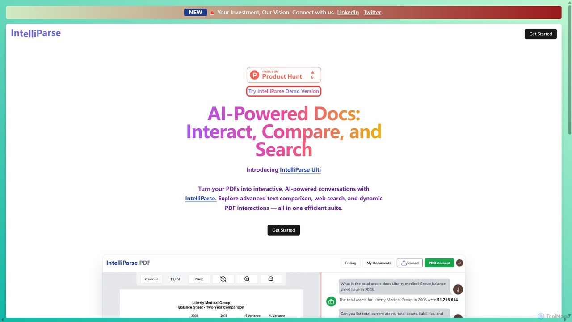Zoom in on the PDF preview
This screenshot has height=322, width=572.
click(247, 279)
